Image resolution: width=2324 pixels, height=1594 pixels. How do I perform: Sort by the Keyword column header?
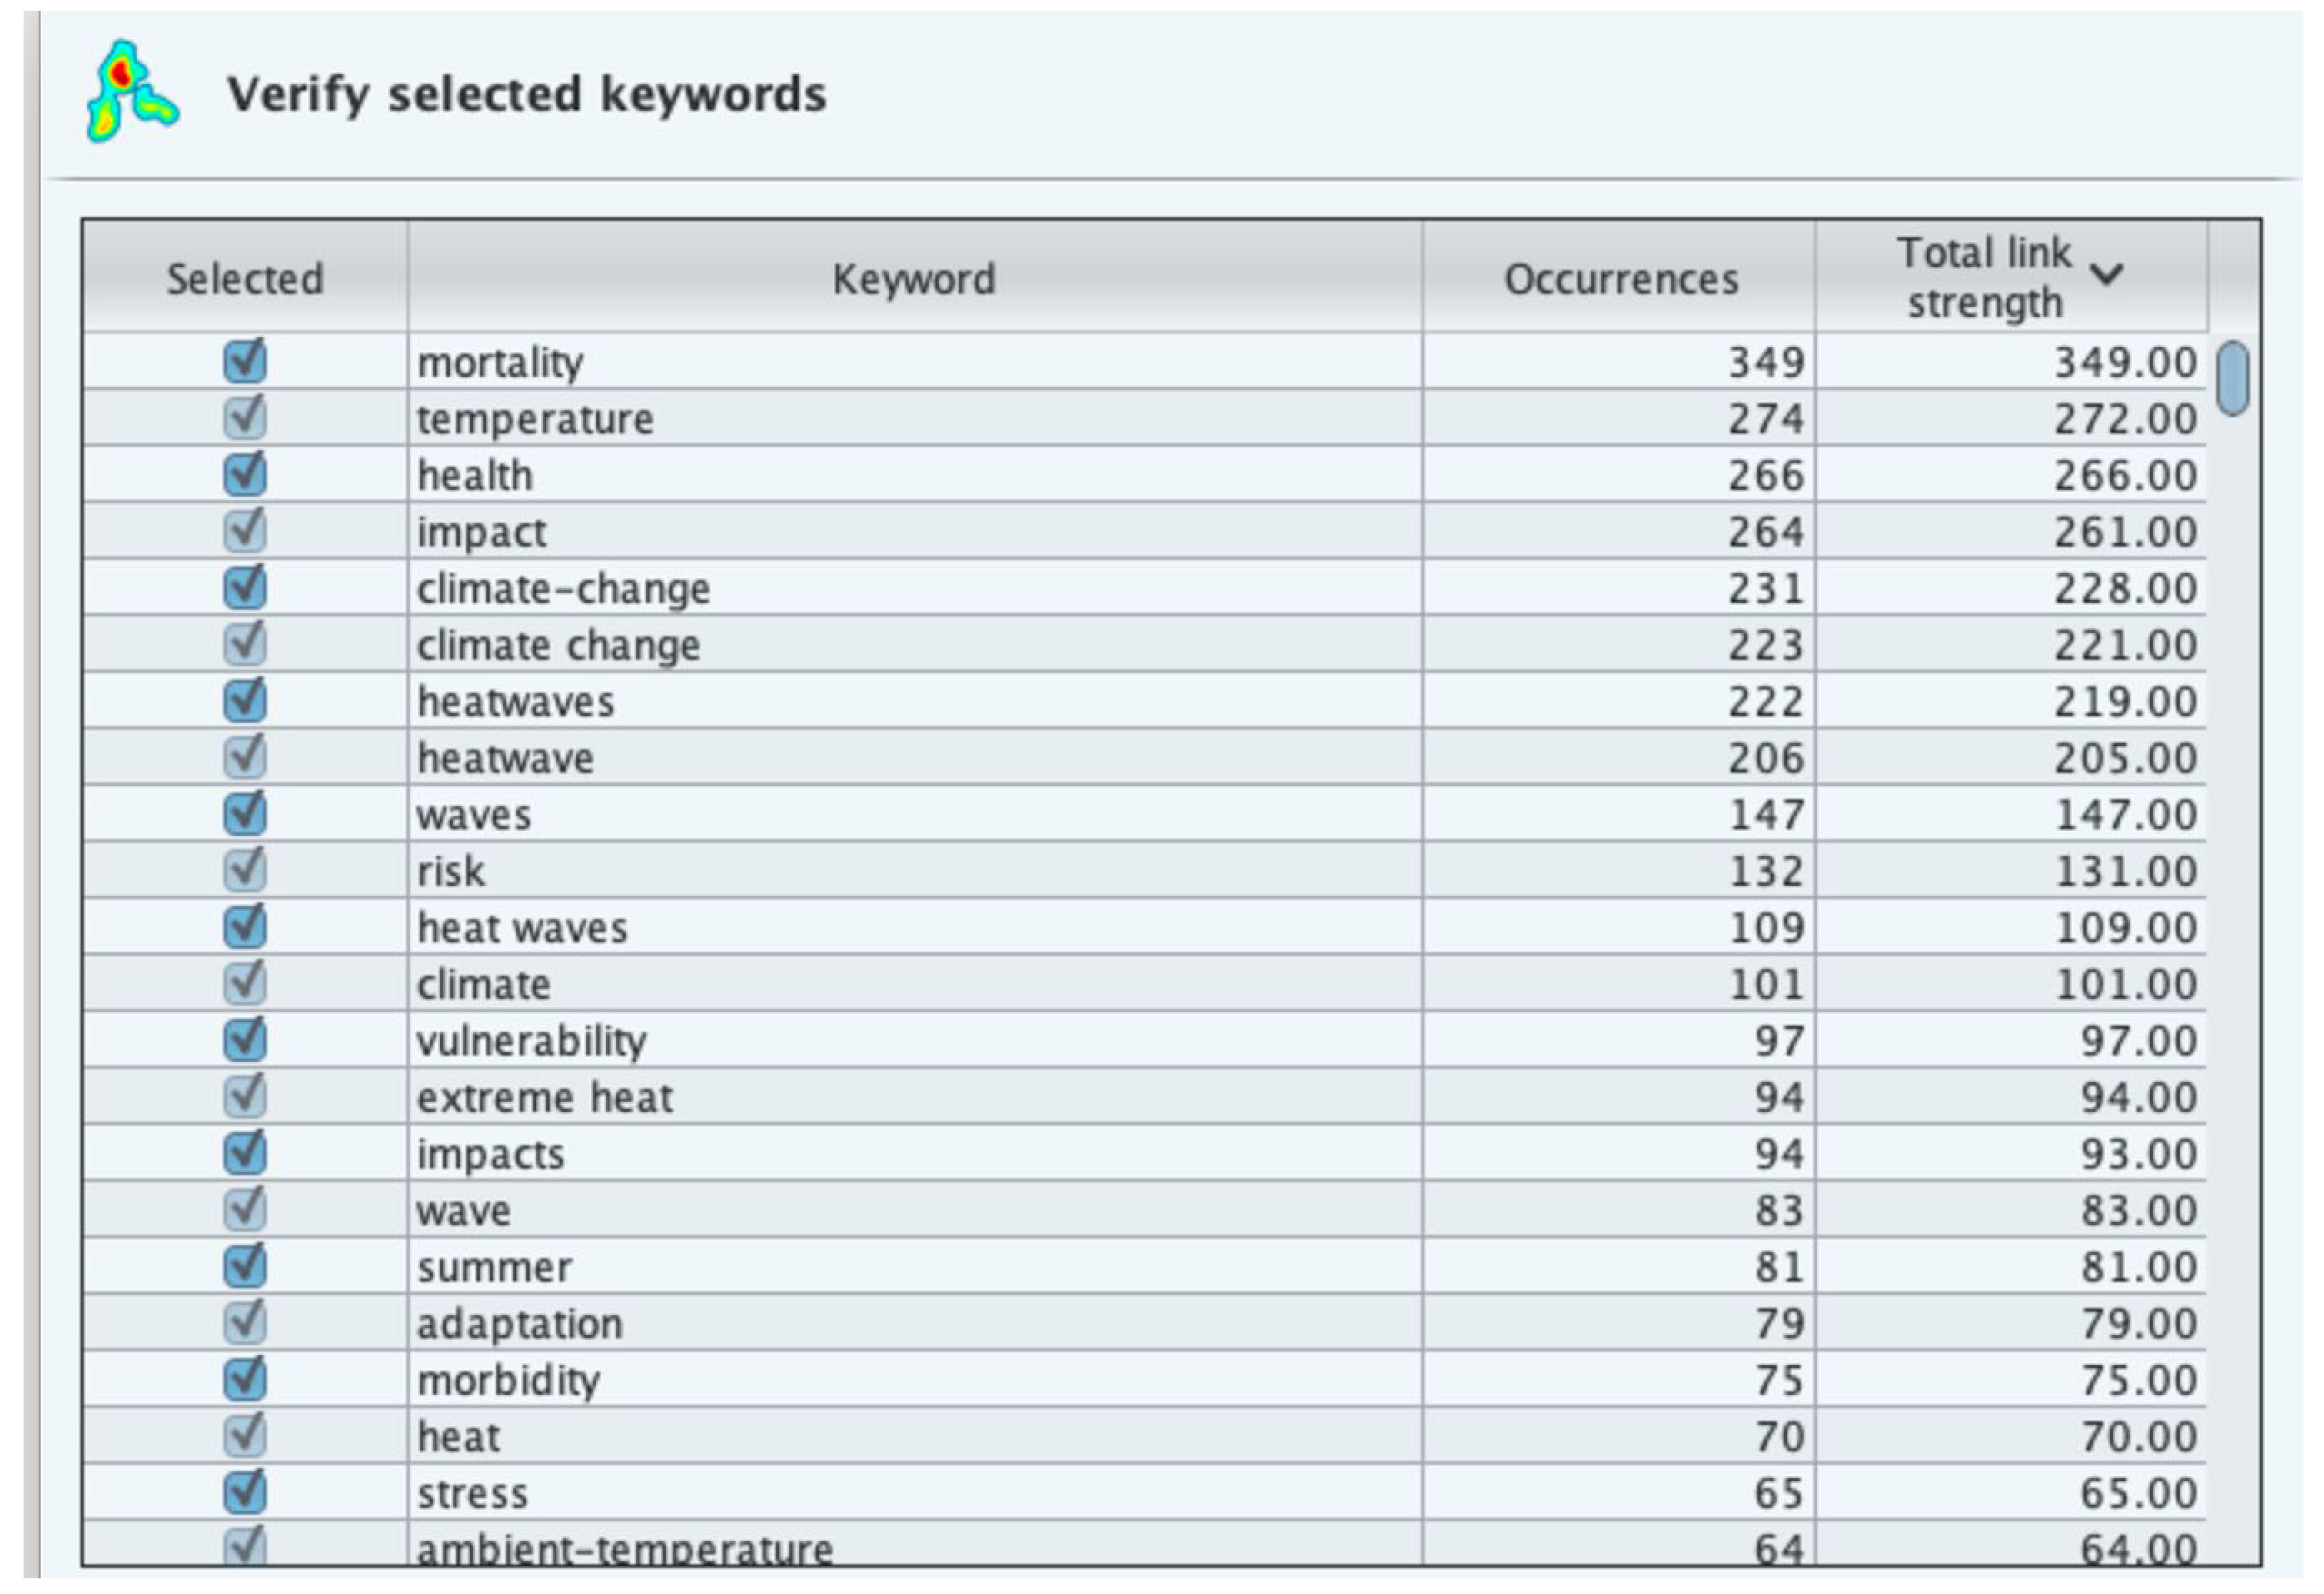tap(914, 279)
